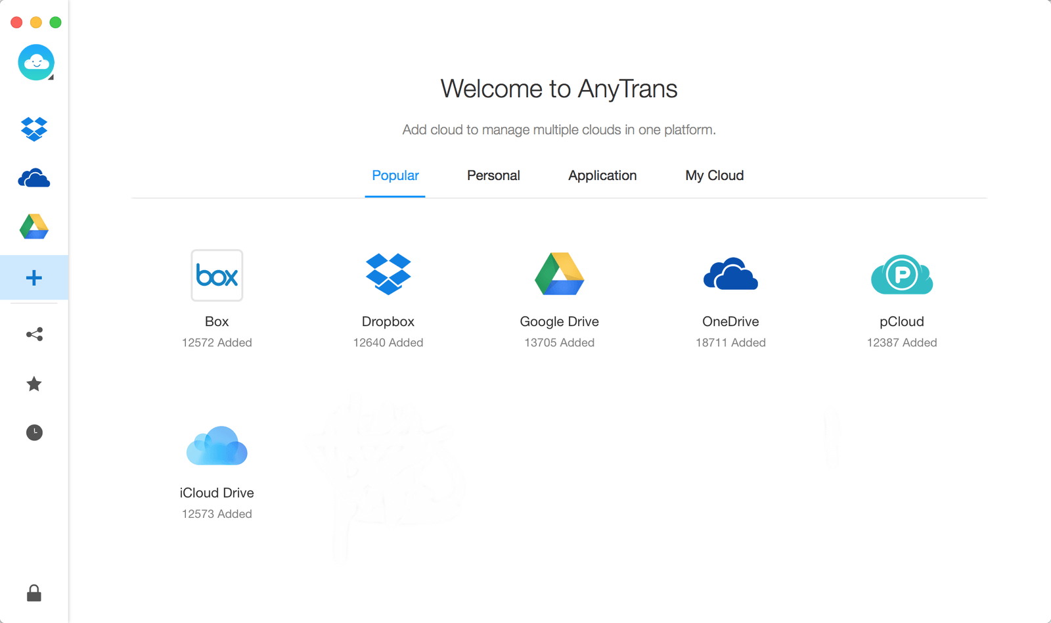The width and height of the screenshot is (1051, 623).
Task: Click the green fullscreen window button
Action: point(56,22)
